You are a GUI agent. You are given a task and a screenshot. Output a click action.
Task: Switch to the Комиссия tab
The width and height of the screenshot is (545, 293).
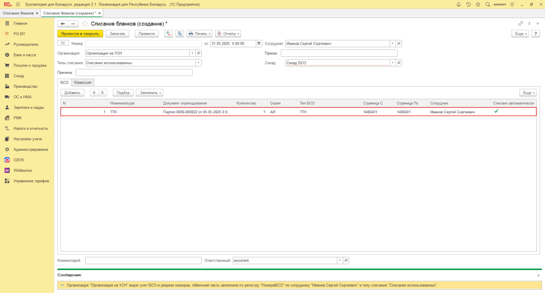click(82, 82)
